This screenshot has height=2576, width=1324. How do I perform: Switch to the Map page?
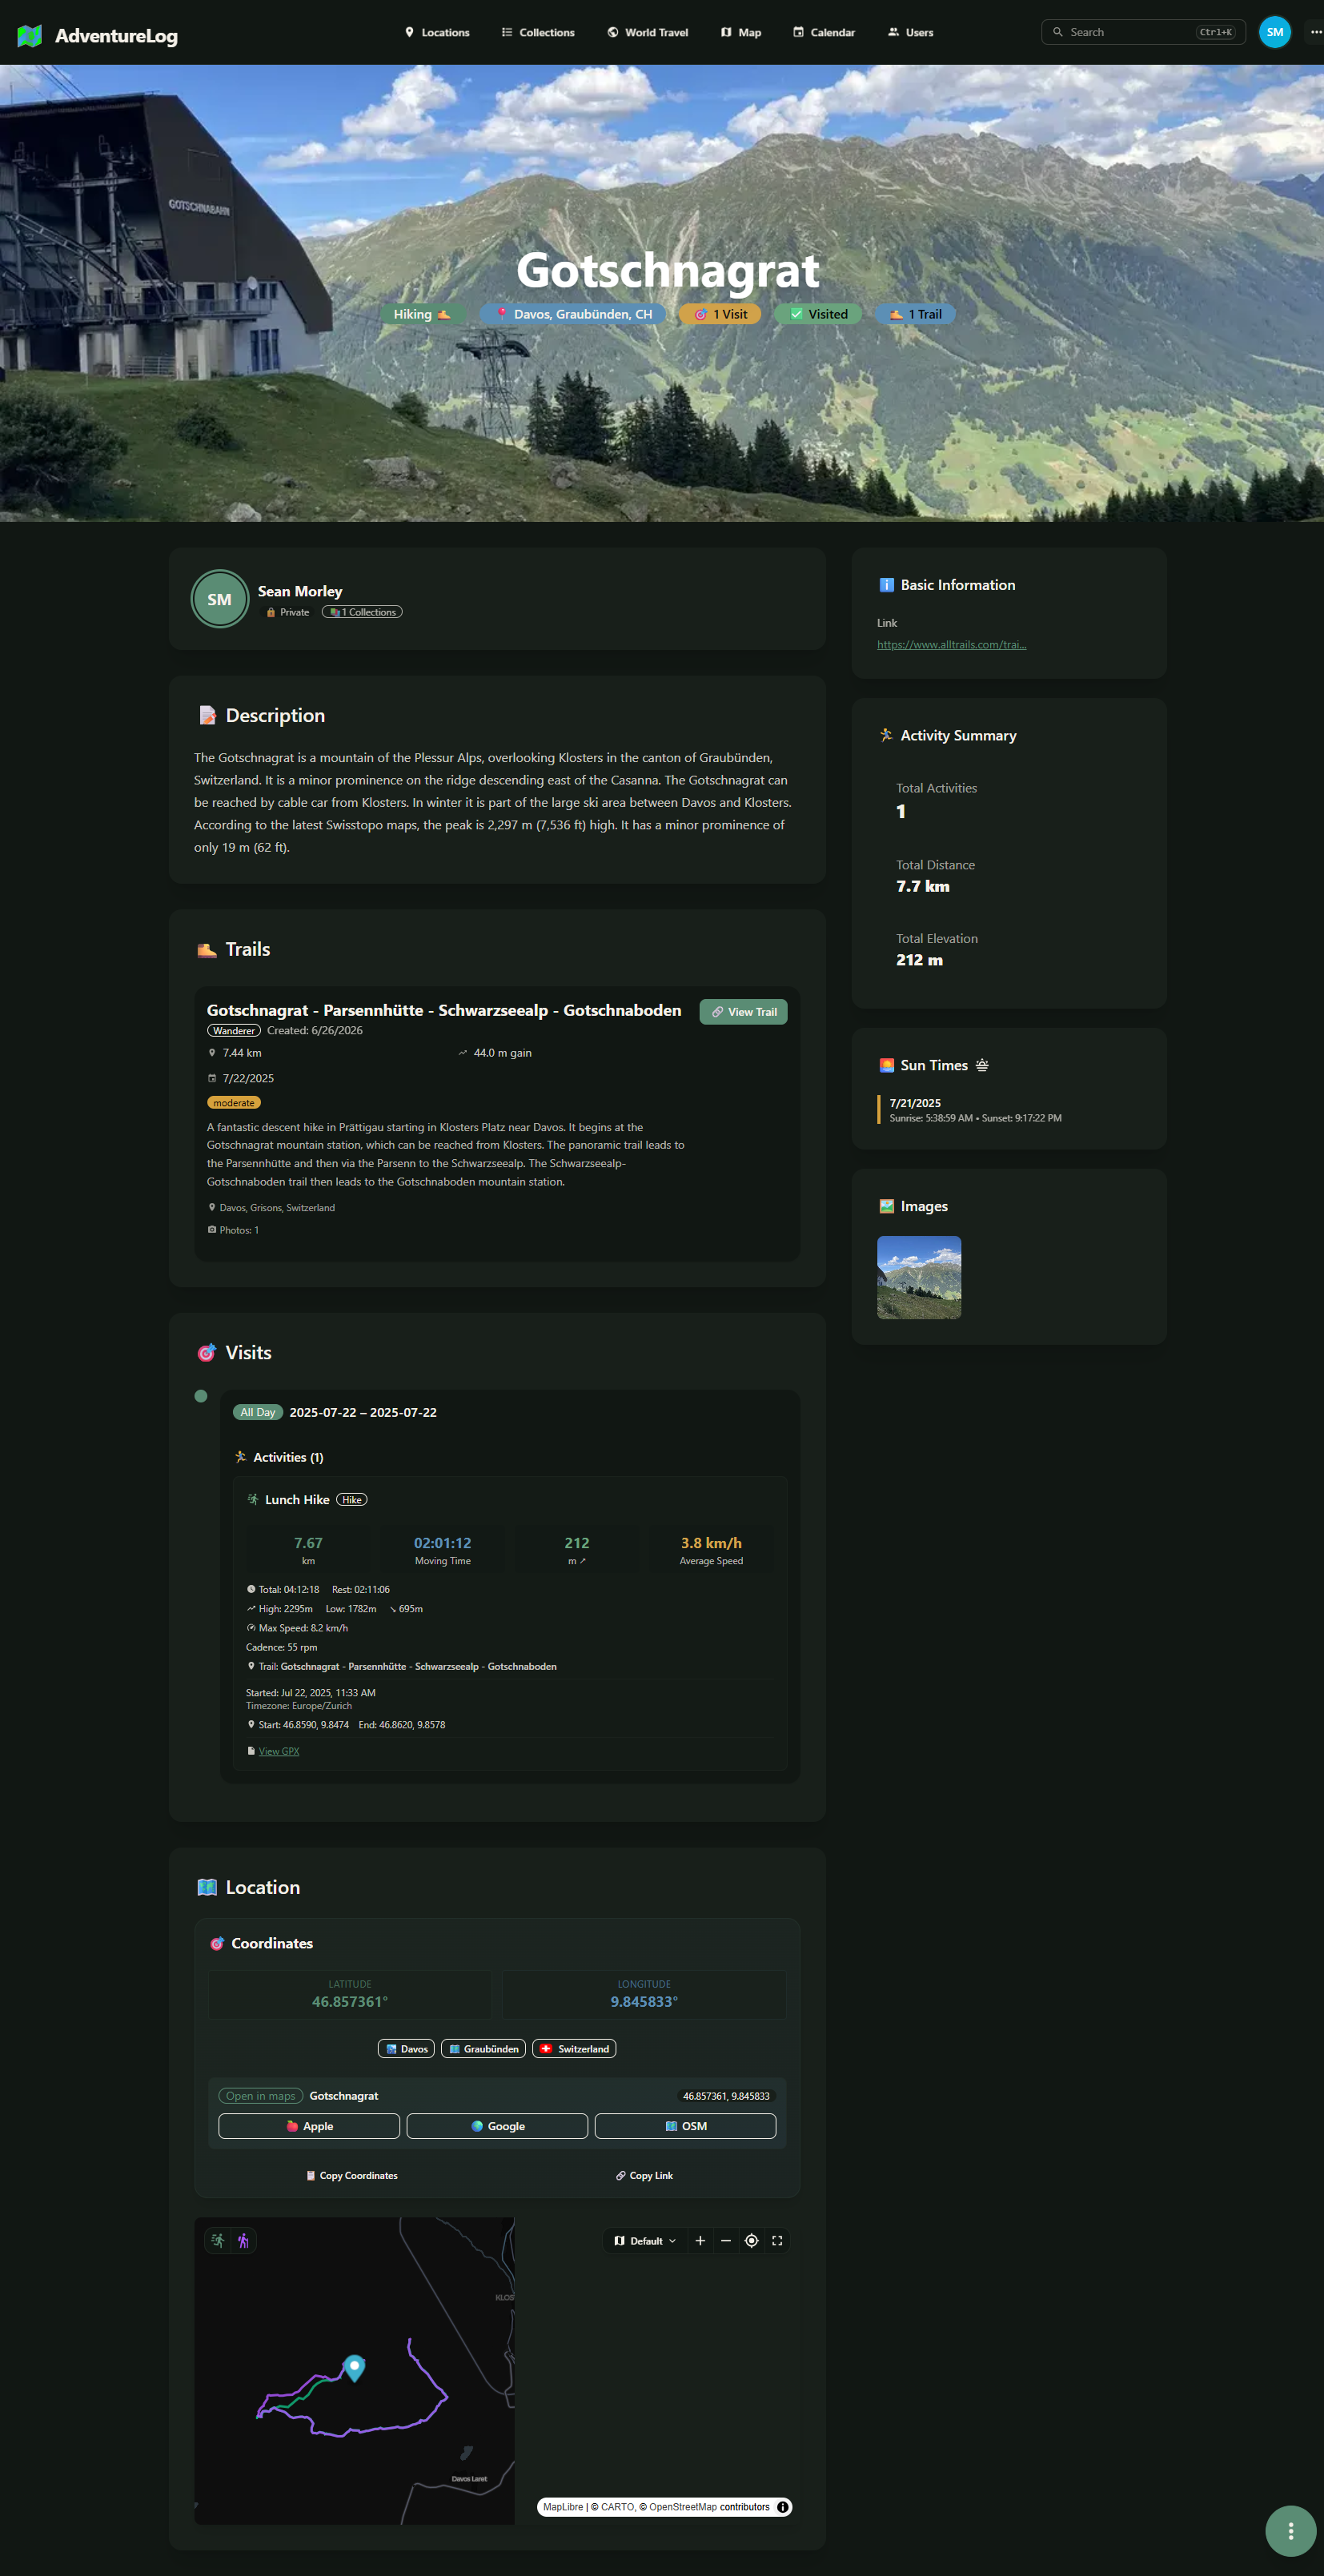coord(741,32)
